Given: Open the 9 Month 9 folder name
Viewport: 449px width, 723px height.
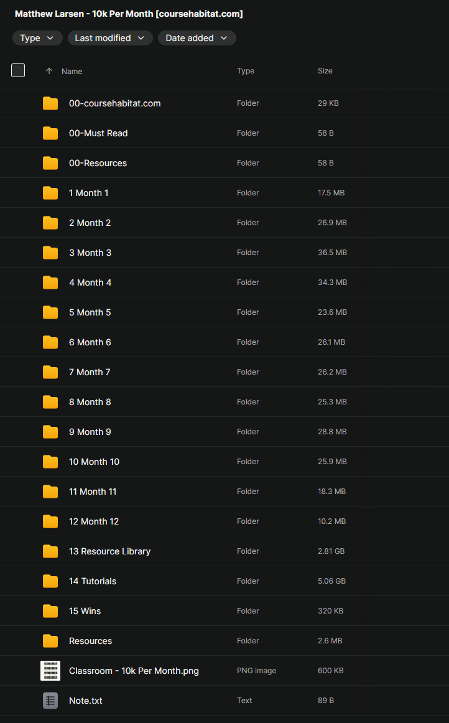Looking at the screenshot, I should [x=90, y=432].
